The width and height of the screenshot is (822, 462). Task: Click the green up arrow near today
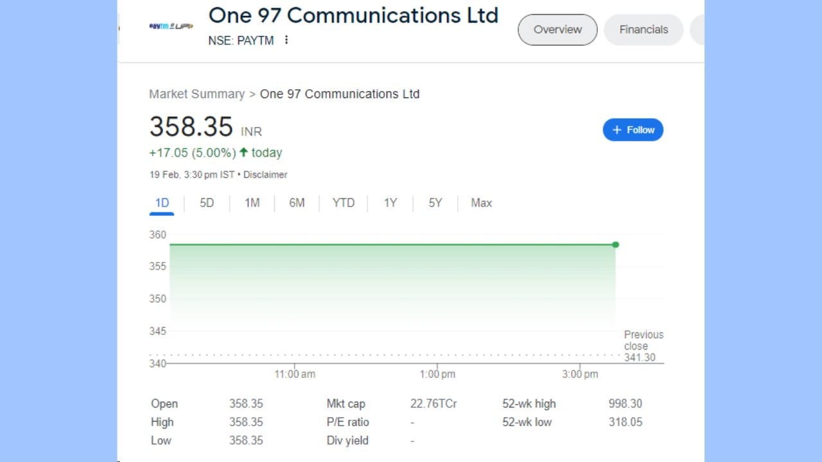tap(243, 153)
